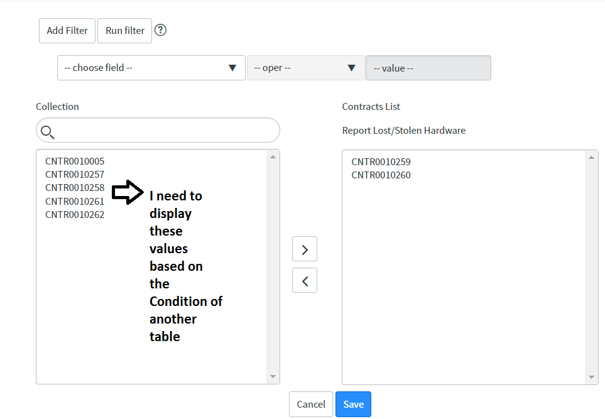Select CNTR0010258 in the Collection list
The width and height of the screenshot is (605, 419).
75,188
